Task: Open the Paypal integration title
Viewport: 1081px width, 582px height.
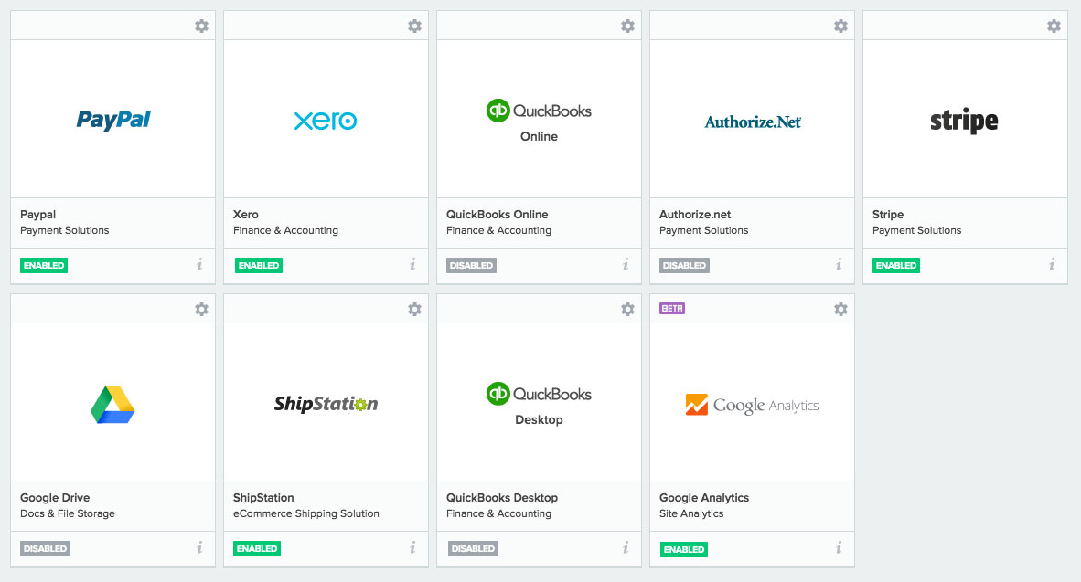Action: (37, 214)
